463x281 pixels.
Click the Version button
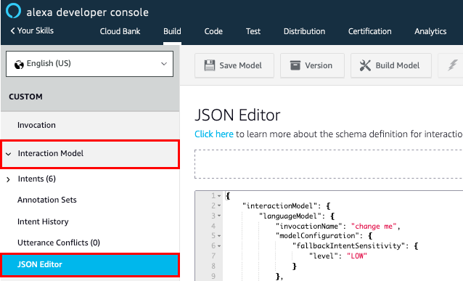coord(312,65)
